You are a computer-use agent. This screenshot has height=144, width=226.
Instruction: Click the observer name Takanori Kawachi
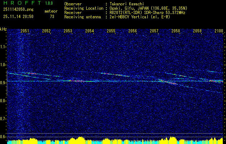click(127, 4)
